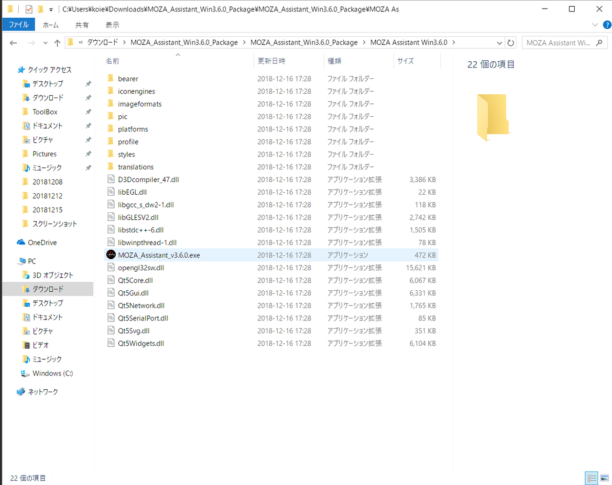Click the Windows (C:) drive icon
This screenshot has width=612, height=485.
(25, 373)
